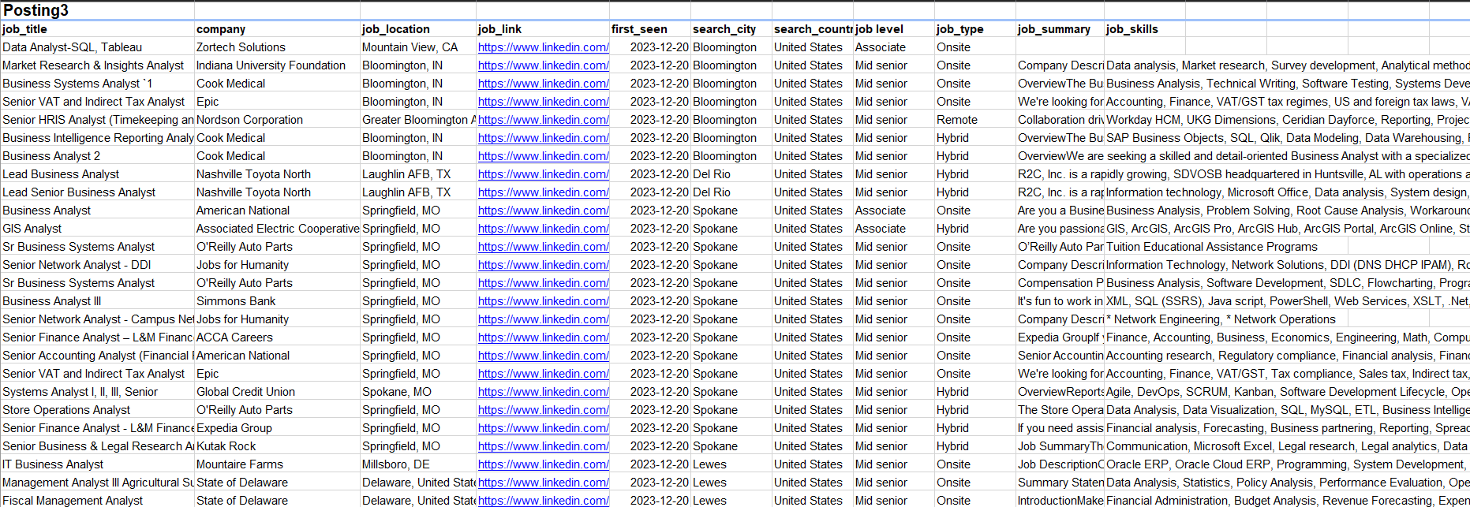Open job link for Data Analyst-SQL, Tableau
The image size is (1470, 507).
[543, 47]
